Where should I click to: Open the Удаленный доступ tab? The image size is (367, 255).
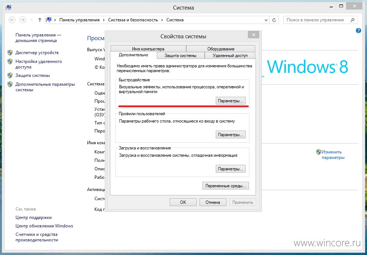click(x=230, y=56)
